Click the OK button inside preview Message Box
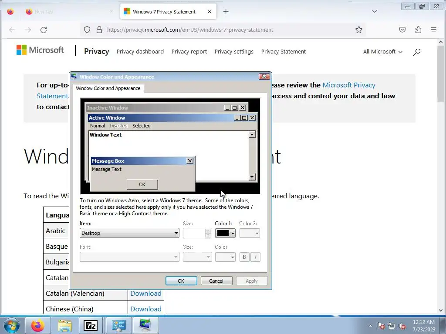Screen dimensions: 446x334 coord(142,184)
